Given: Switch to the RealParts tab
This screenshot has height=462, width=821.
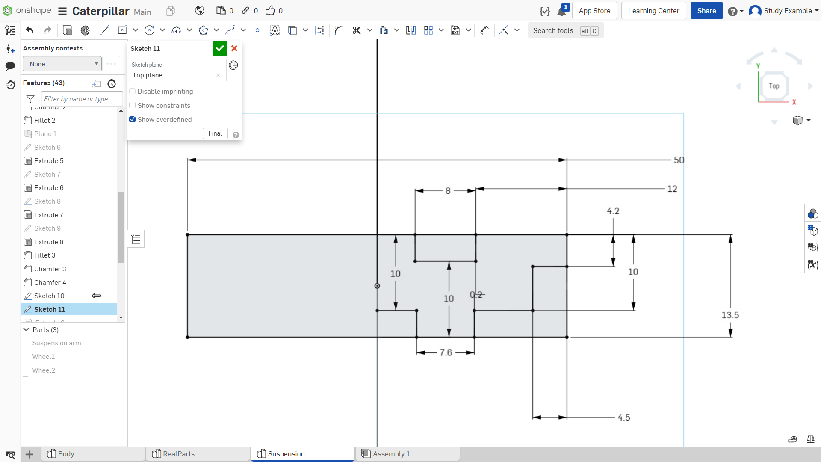Looking at the screenshot, I should (x=198, y=454).
